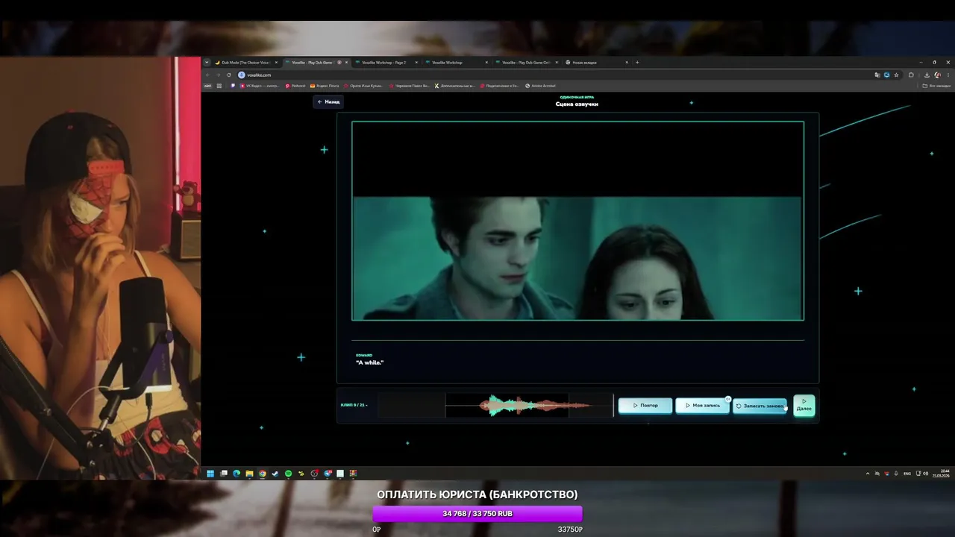Viewport: 955px width, 537px height.
Task: Open Steam from the taskbar
Action: [x=275, y=474]
